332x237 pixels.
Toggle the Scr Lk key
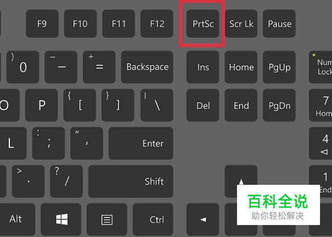point(241,23)
